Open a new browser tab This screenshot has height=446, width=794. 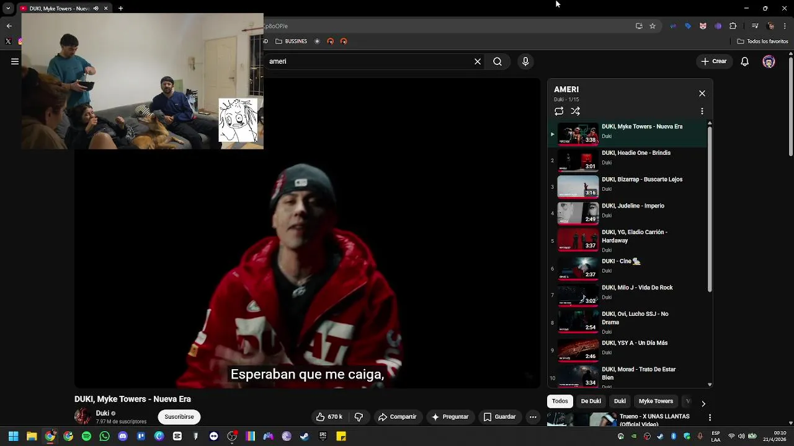point(120,8)
